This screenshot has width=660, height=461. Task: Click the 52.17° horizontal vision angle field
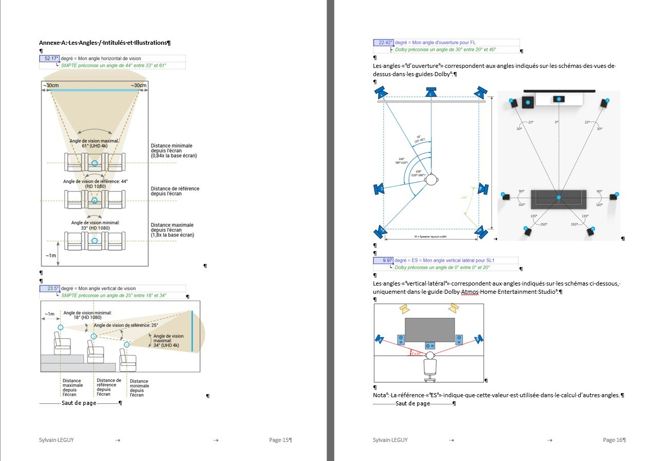click(50, 59)
